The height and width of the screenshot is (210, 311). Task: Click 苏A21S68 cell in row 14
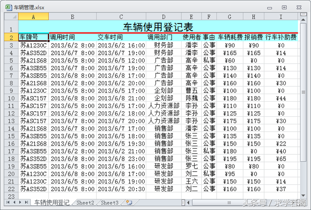[34, 128]
